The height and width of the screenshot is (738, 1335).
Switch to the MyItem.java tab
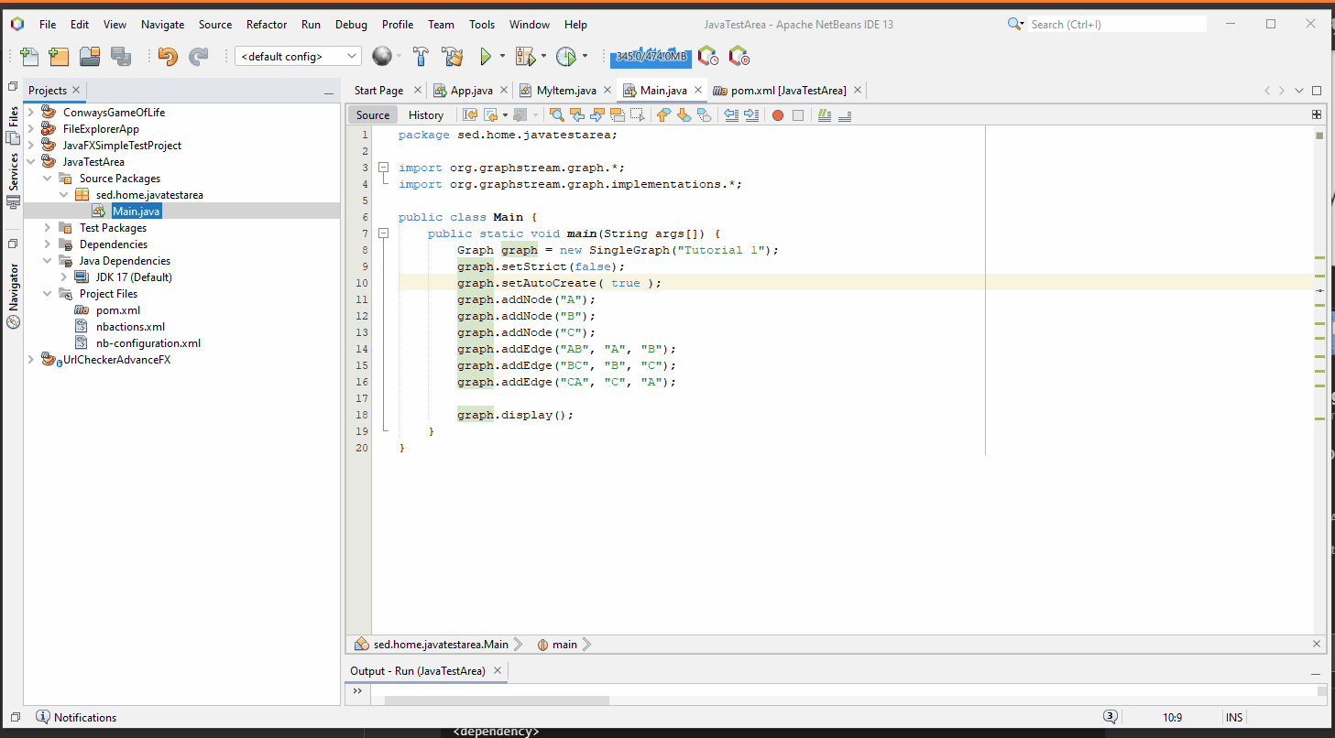[566, 91]
